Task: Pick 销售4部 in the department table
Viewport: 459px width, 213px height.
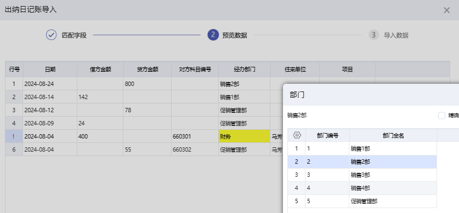Action: [362, 188]
